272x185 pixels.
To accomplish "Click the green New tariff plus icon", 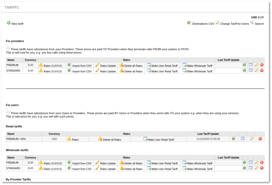I will [x=9, y=23].
